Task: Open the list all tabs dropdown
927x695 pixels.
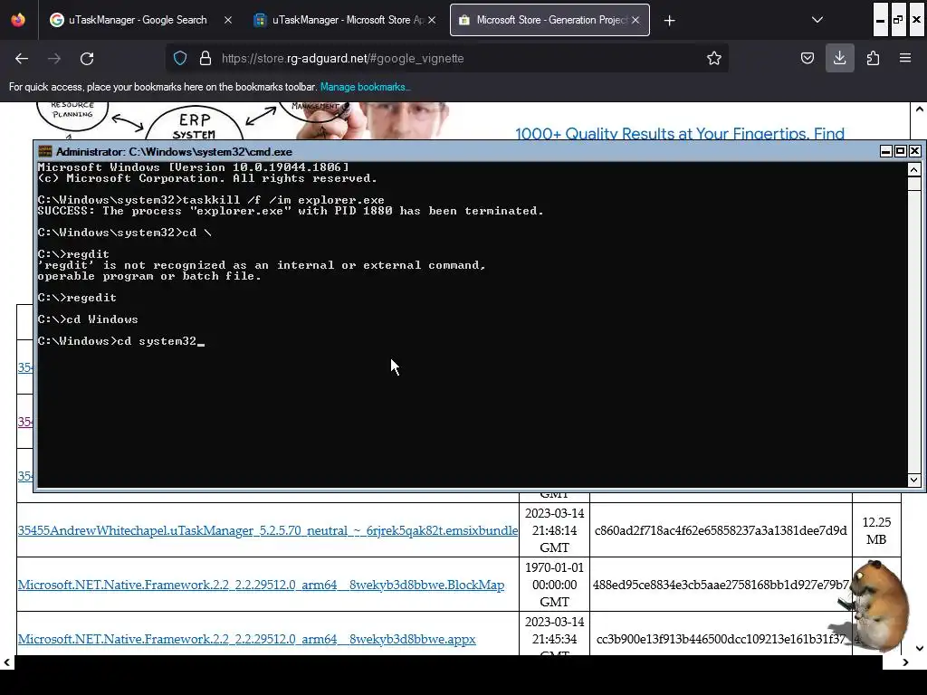Action: coord(817,20)
